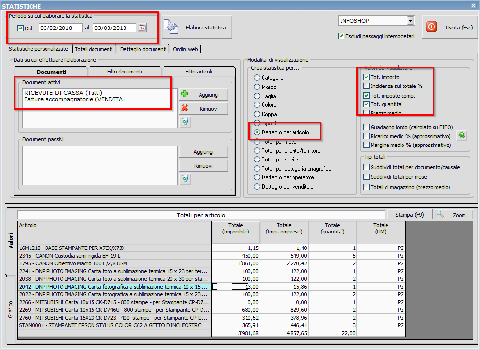This screenshot has height=350, width=480.
Task: Click the start date field 03/02/2018
Action: (x=60, y=28)
